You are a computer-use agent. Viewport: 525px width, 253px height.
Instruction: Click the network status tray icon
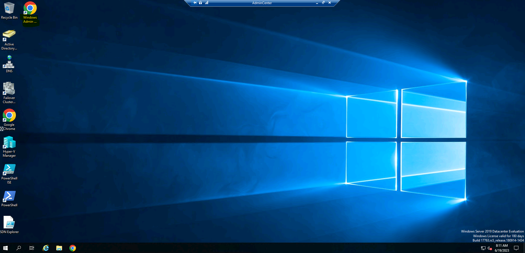pyautogui.click(x=483, y=248)
